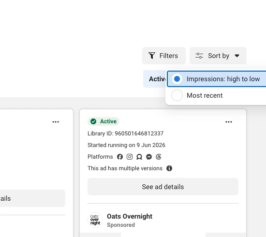Click the Audience Network platform icon
The height and width of the screenshot is (237, 266).
(139, 157)
